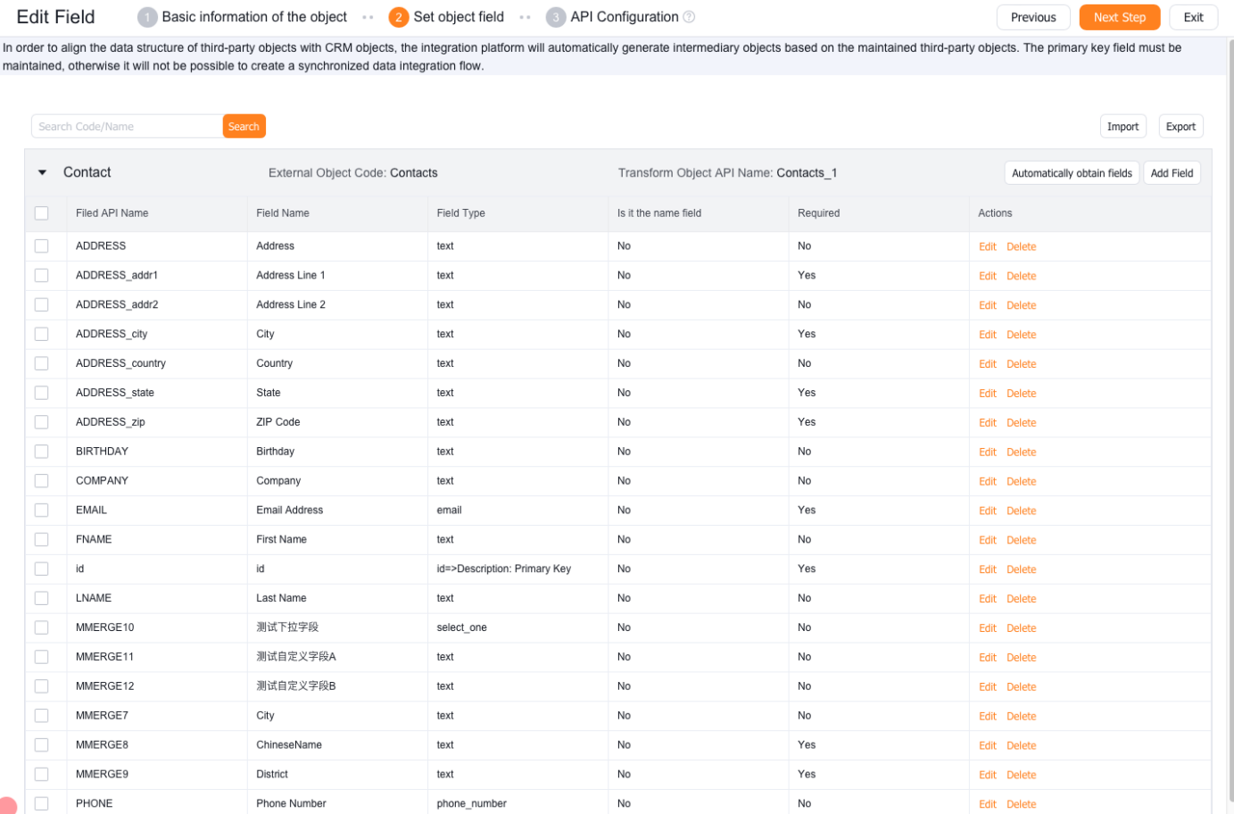Tick the BIRTHDAY row checkbox
This screenshot has width=1234, height=814.
click(41, 452)
